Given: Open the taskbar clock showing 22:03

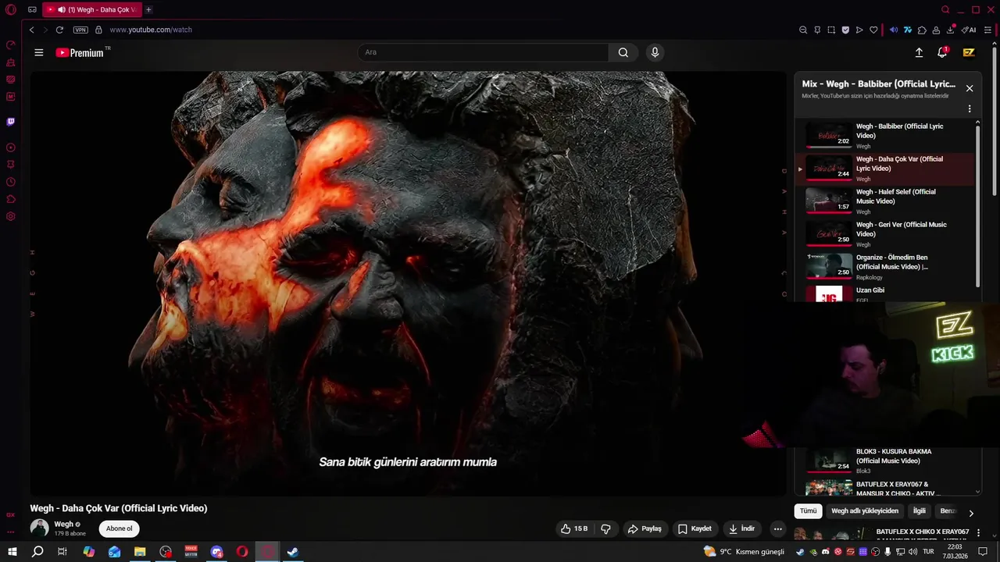Looking at the screenshot, I should pyautogui.click(x=955, y=552).
